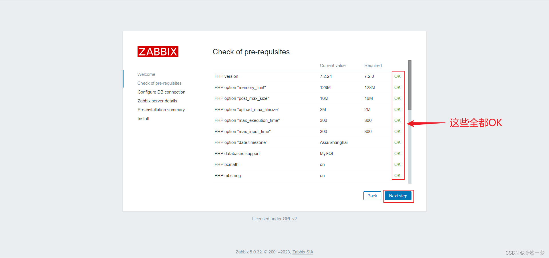The image size is (549, 258).
Task: Click current value '2M' for upload_max_filesize
Action: [x=323, y=110]
